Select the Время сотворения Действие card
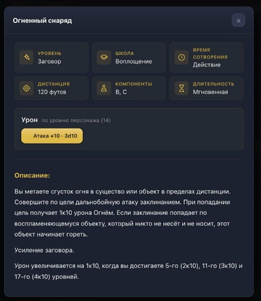This screenshot has height=301, width=261. click(207, 57)
